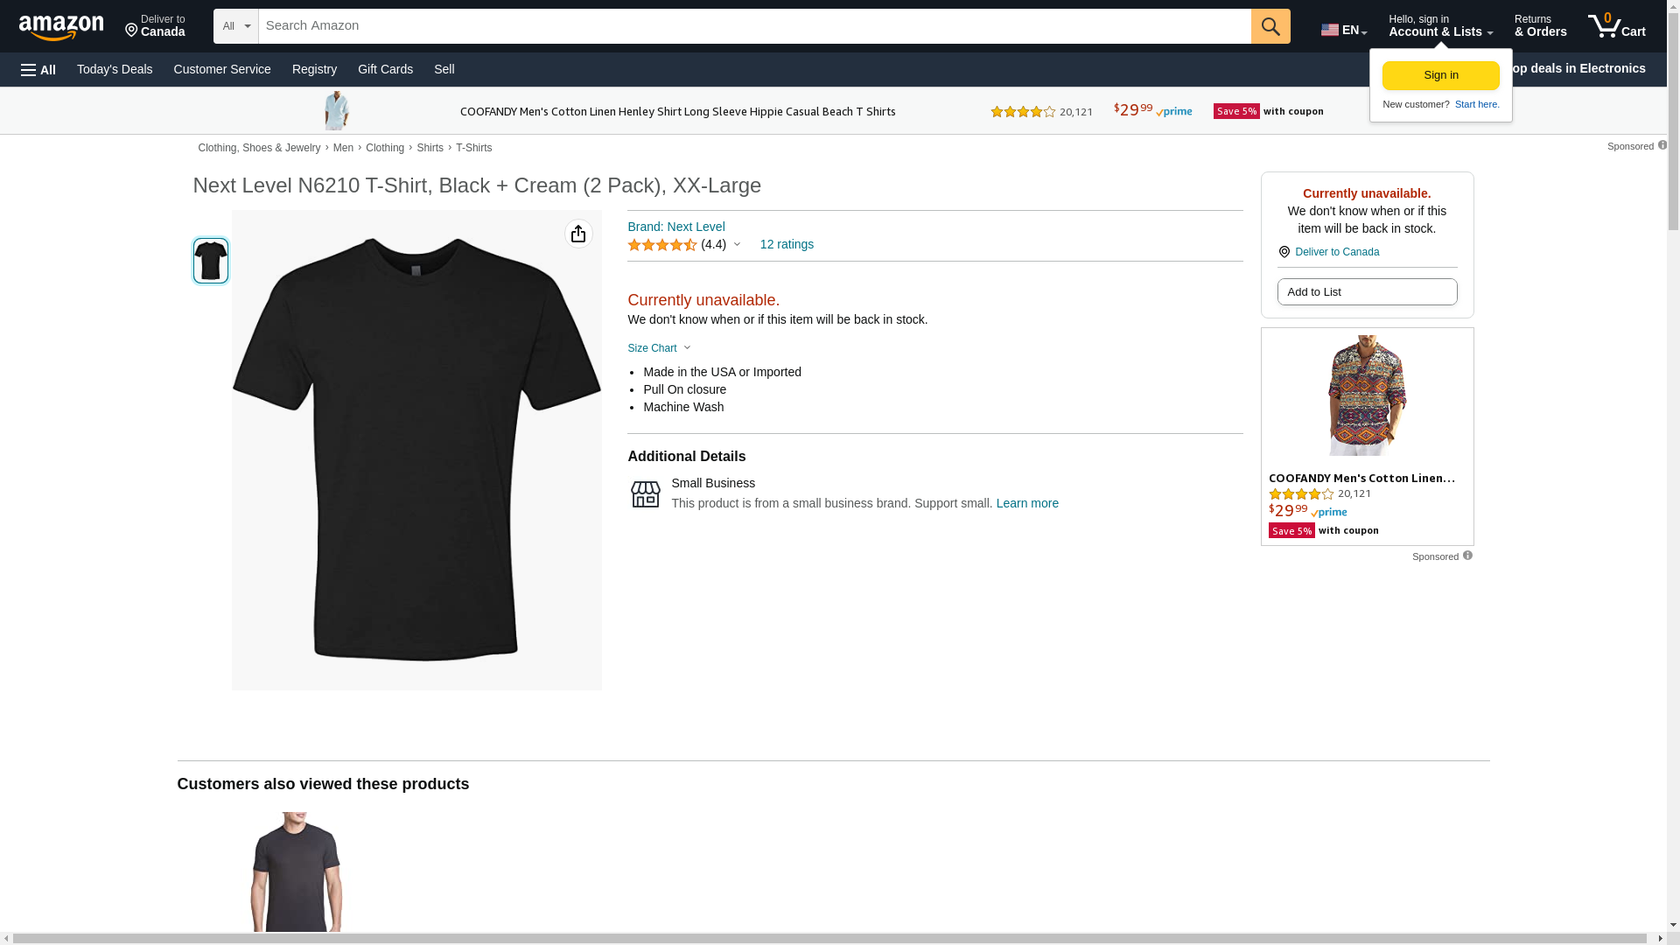
Task: Open Today's Deals from the nav bar
Action: (115, 69)
